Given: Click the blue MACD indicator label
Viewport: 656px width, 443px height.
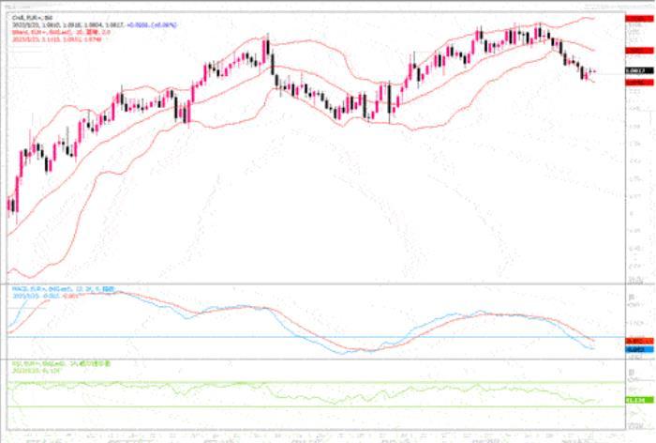Looking at the screenshot, I should coord(63,289).
